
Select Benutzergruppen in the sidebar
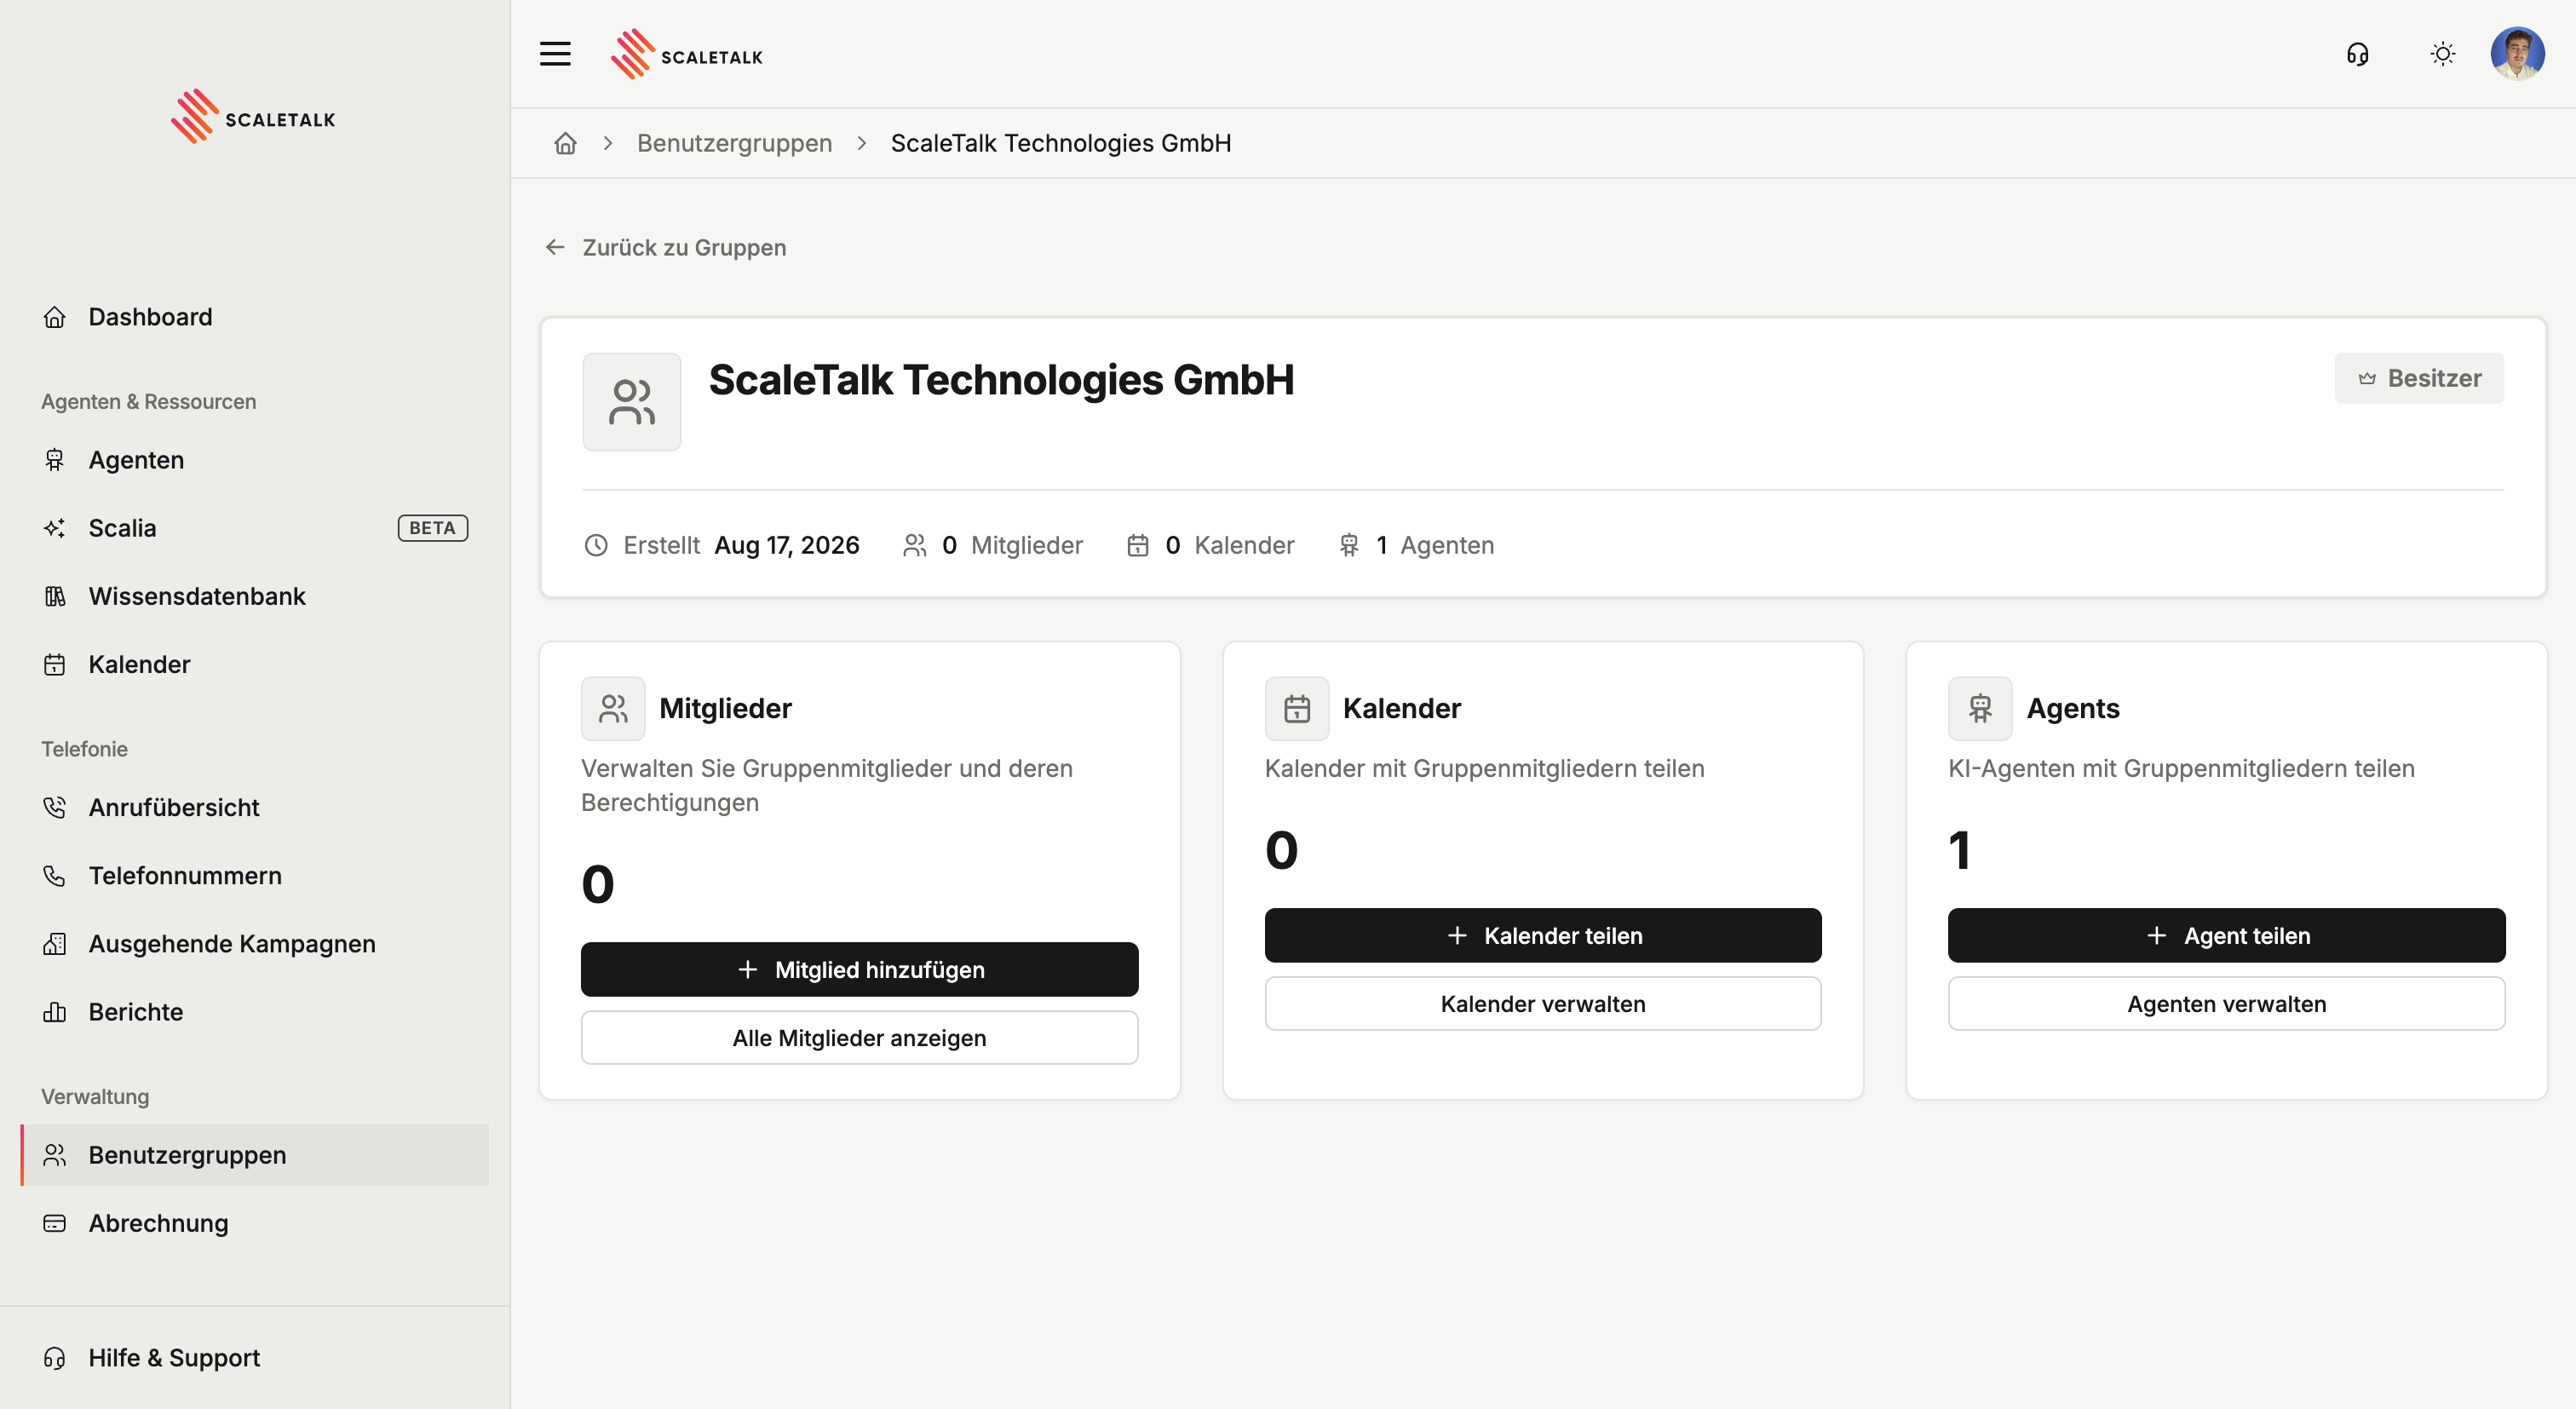click(254, 1155)
